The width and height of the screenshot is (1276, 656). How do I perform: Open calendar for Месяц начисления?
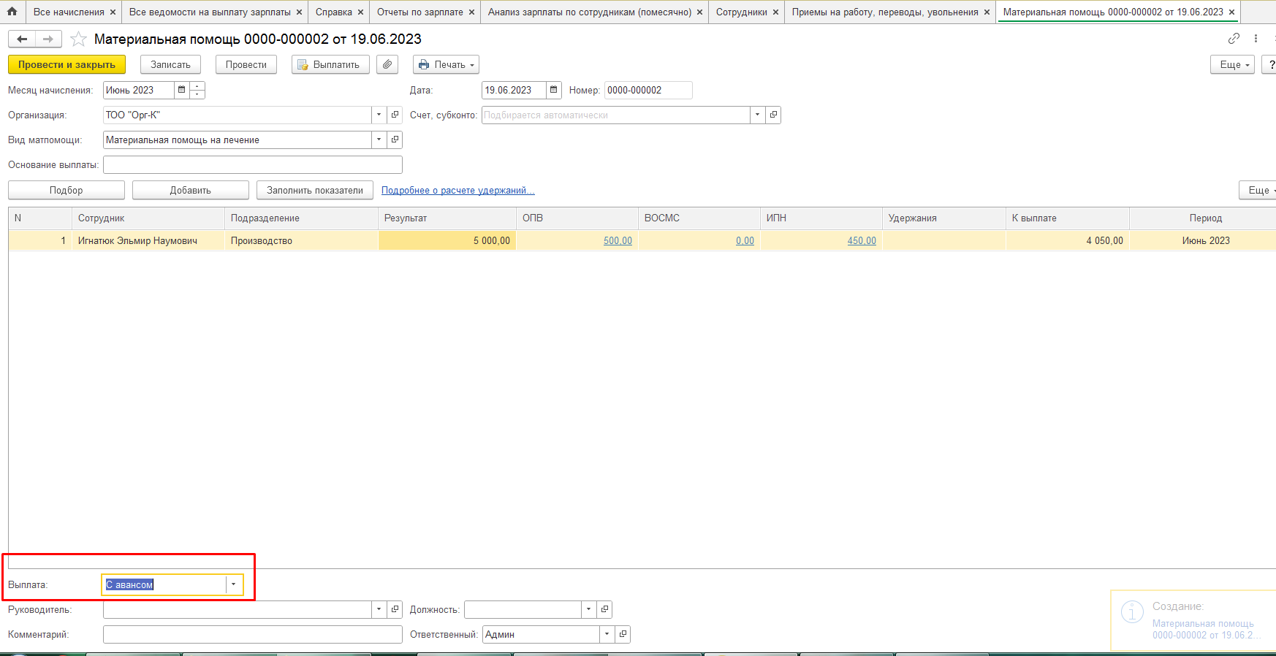click(182, 91)
